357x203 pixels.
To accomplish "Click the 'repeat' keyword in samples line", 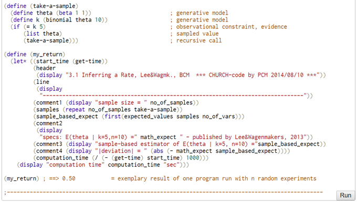I will (75, 110).
